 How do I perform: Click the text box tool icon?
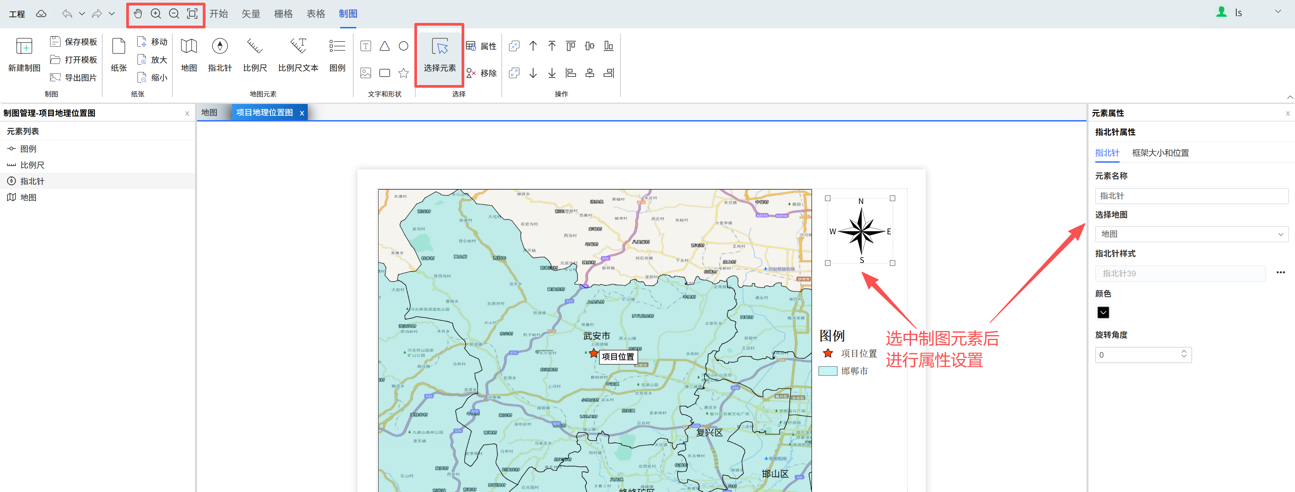point(366,46)
